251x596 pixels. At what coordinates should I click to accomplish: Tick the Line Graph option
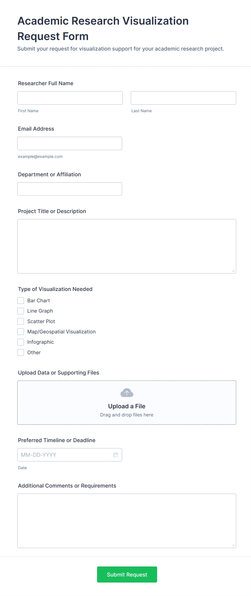click(21, 311)
